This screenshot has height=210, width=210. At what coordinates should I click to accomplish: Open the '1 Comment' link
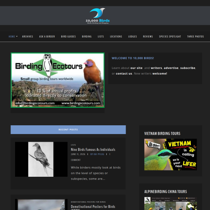(76, 160)
